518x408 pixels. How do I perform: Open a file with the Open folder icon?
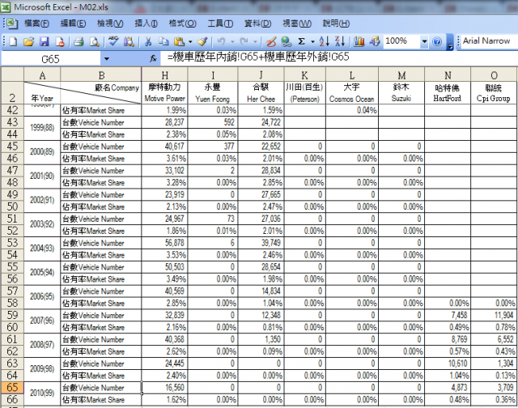[29, 41]
